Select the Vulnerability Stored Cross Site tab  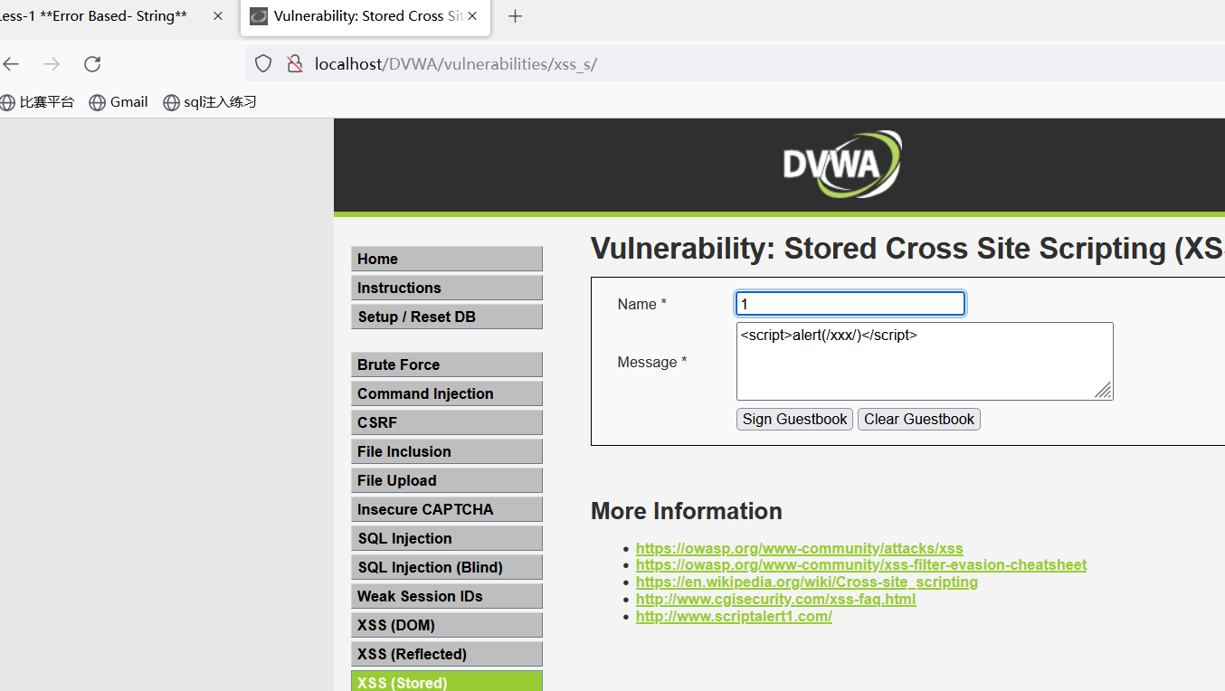tap(366, 17)
